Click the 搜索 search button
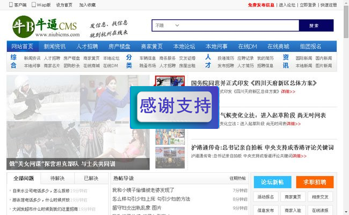The width and height of the screenshot is (349, 215). [x=316, y=26]
